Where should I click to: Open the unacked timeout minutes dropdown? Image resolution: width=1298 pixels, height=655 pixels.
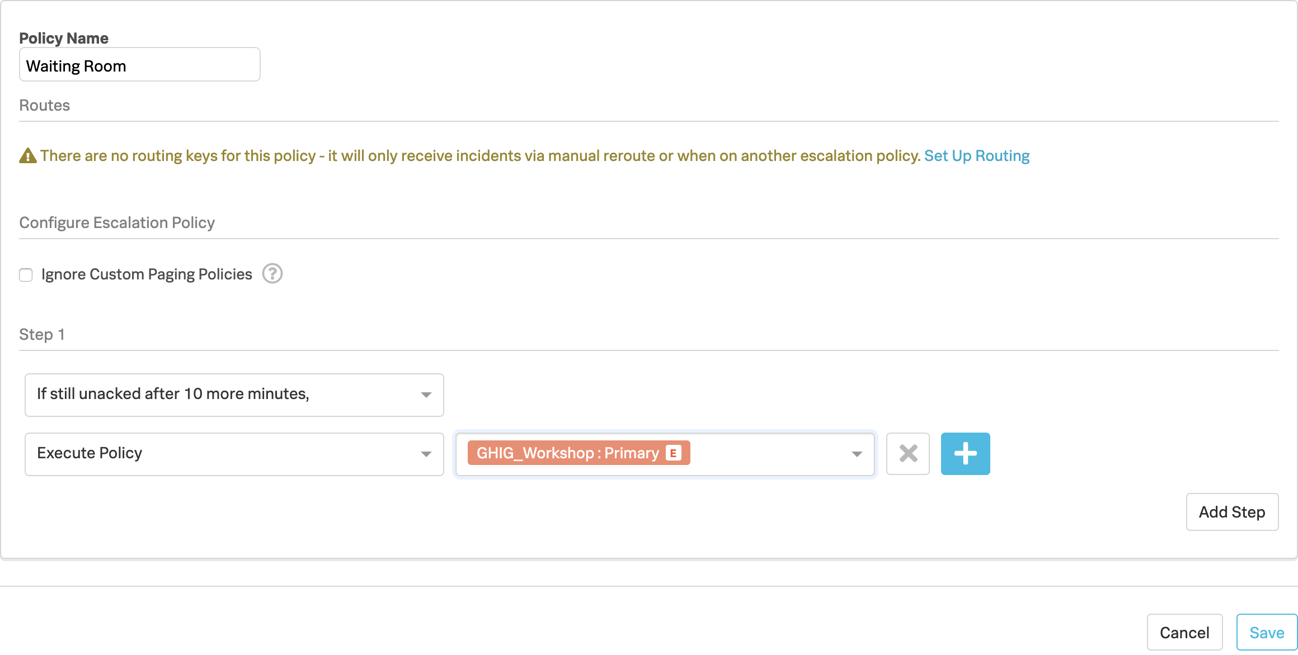pos(234,395)
